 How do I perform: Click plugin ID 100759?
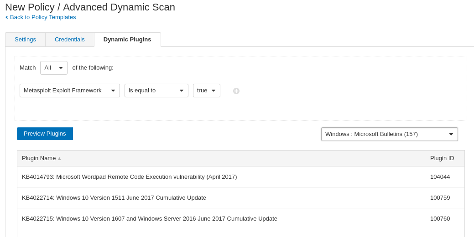tap(440, 198)
